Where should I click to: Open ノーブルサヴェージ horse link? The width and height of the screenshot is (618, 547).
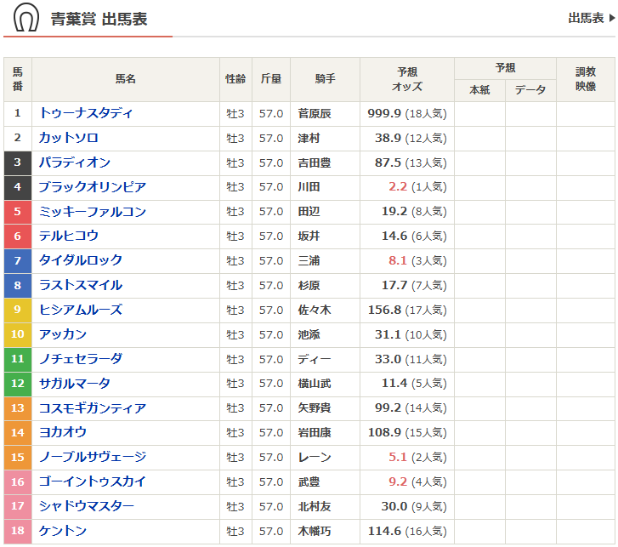92,458
